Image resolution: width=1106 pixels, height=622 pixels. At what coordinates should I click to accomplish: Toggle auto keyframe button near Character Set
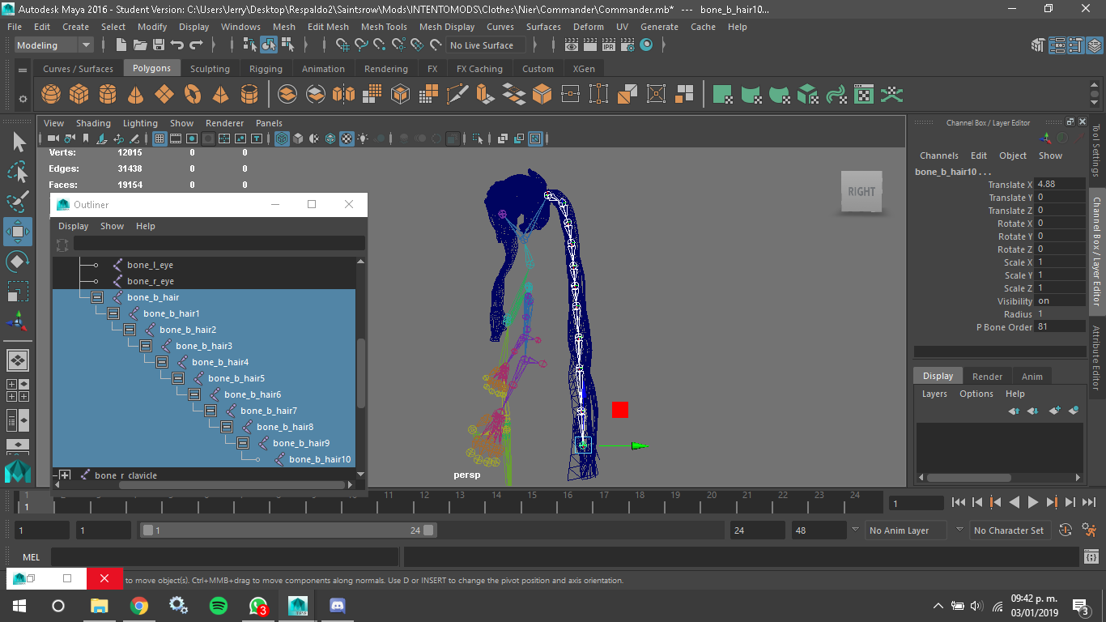coord(1066,530)
